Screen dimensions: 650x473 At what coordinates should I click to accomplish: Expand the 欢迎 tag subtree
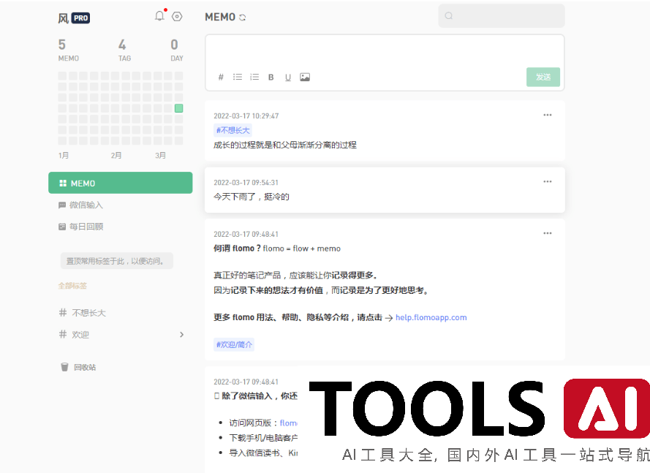[x=182, y=335]
